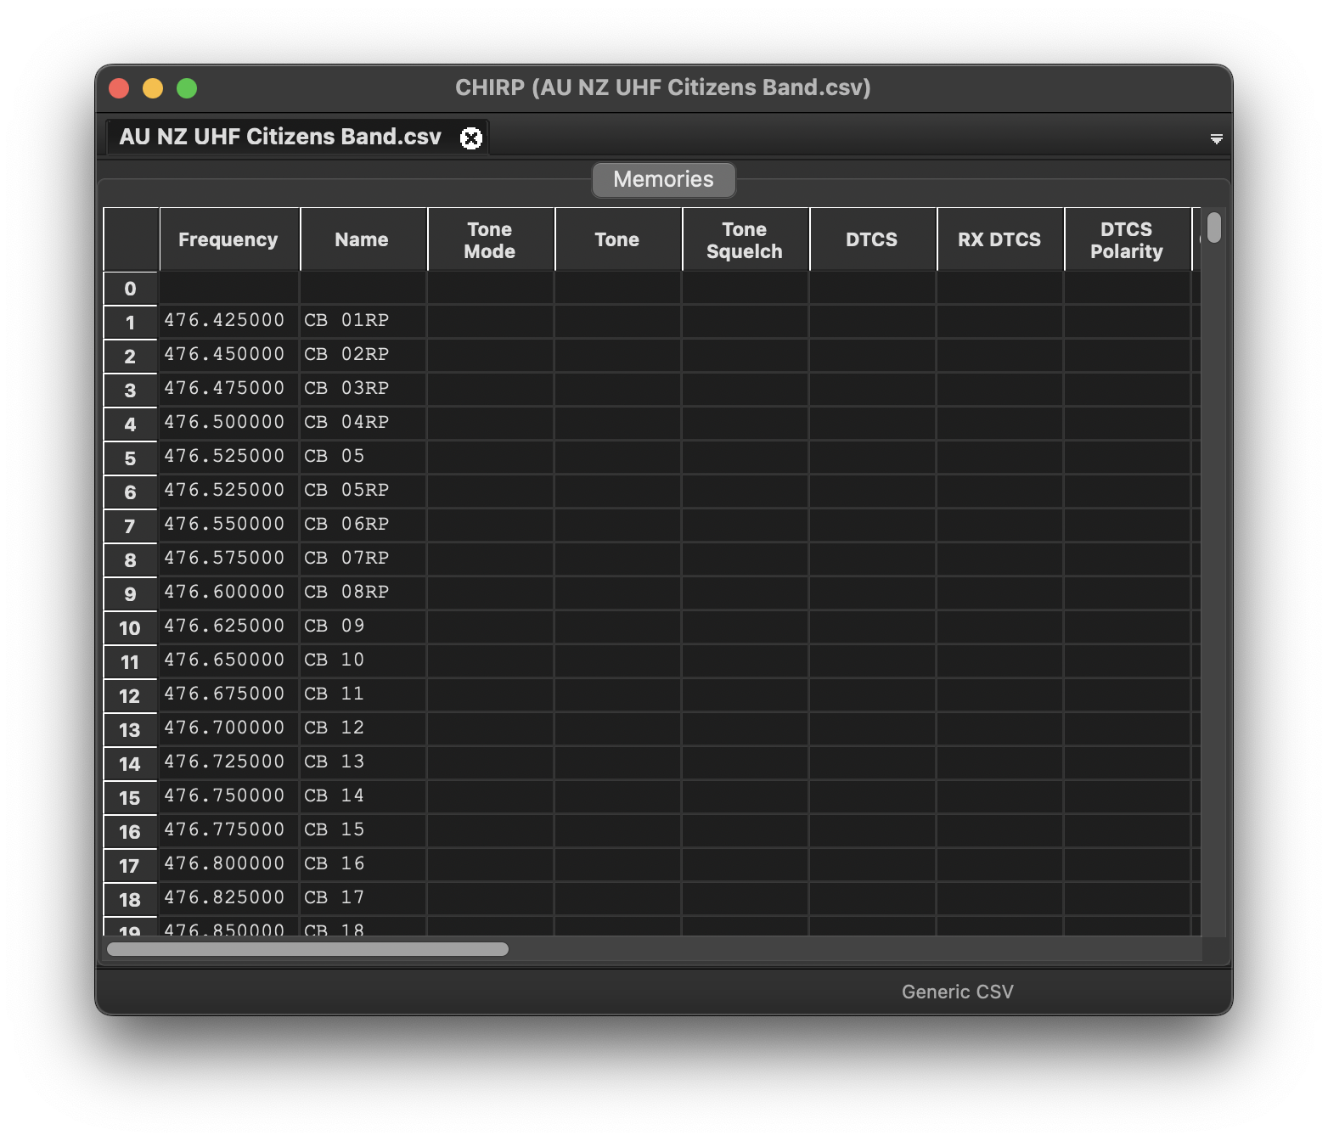The image size is (1328, 1141).
Task: Select frequency cell 476.600000
Action: coord(229,593)
